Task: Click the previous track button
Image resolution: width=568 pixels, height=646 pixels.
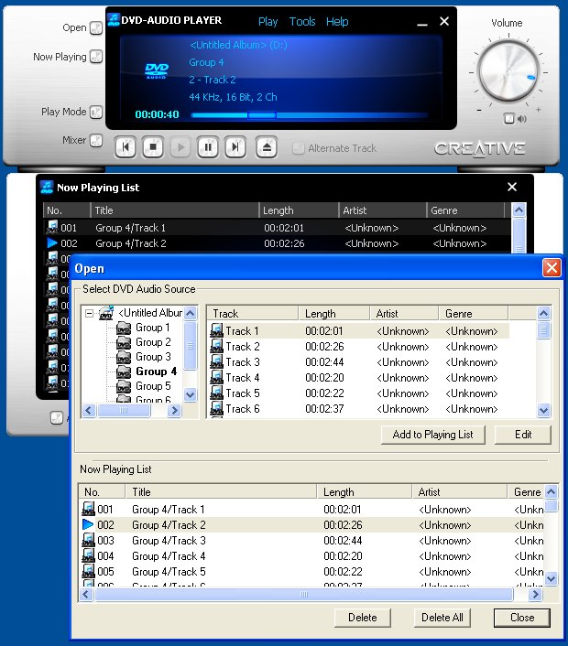Action: (x=126, y=147)
